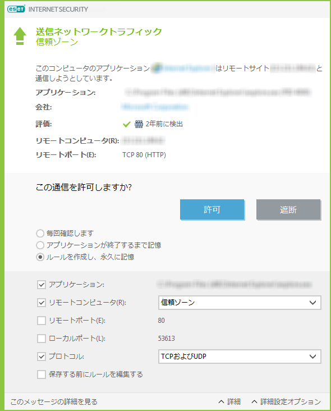The image size is (331, 411).
Task: Click remote port value 80 in rule options
Action: coord(162,321)
